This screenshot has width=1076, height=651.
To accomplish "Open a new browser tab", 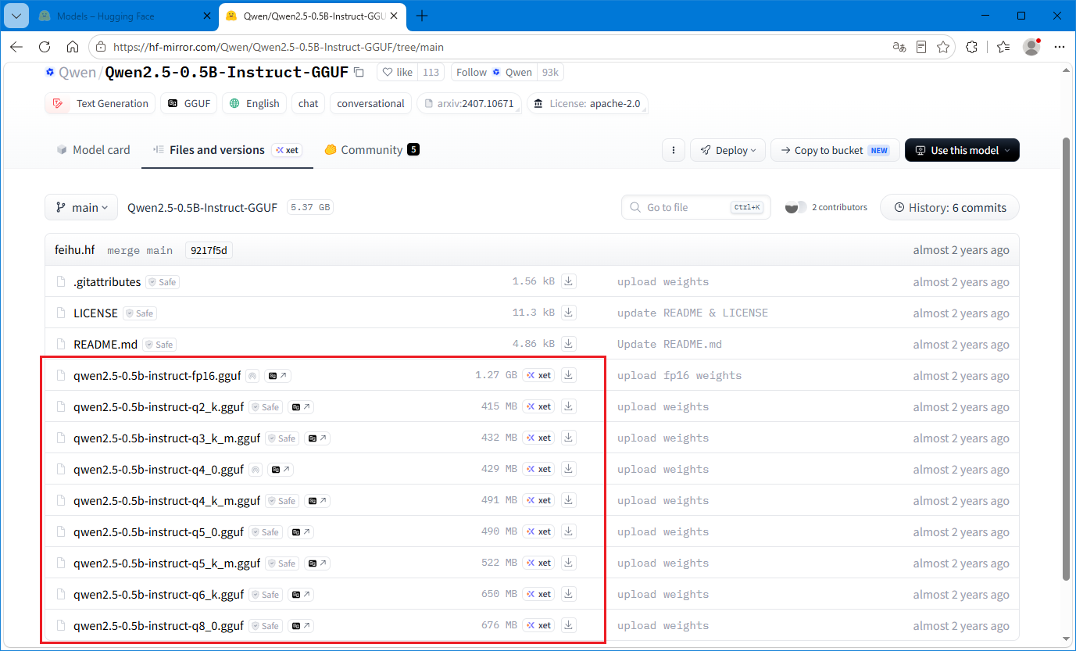I will point(422,16).
